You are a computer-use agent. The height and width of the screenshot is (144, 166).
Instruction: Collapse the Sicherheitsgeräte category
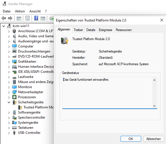point(9,102)
